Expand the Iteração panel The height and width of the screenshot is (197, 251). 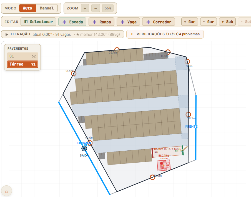pyautogui.click(x=62, y=34)
